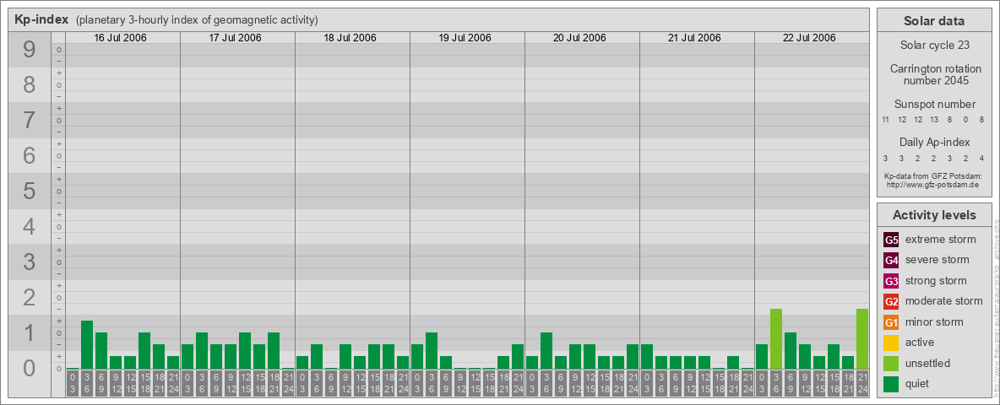Click the sunspot number value 11
The height and width of the screenshot is (405, 1000).
point(886,120)
